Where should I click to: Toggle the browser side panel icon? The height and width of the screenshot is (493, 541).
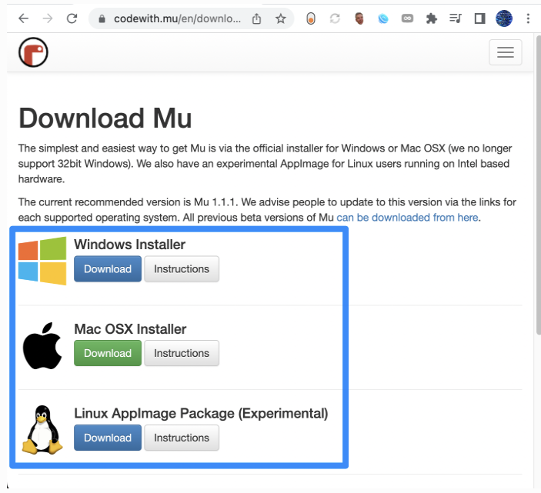coord(479,18)
